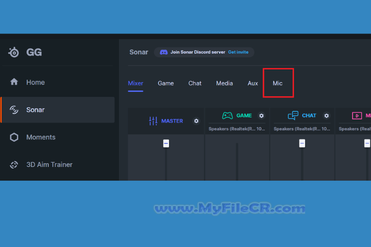Open Chat output device Speakers dropdown
This screenshot has width=371, height=247.
302,129
